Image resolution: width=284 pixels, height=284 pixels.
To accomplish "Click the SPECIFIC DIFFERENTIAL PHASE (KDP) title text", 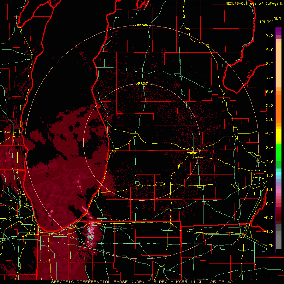I will tap(98, 282).
